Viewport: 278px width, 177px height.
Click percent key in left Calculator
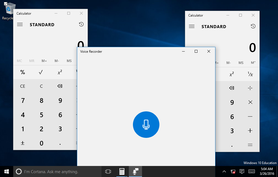click(x=23, y=72)
